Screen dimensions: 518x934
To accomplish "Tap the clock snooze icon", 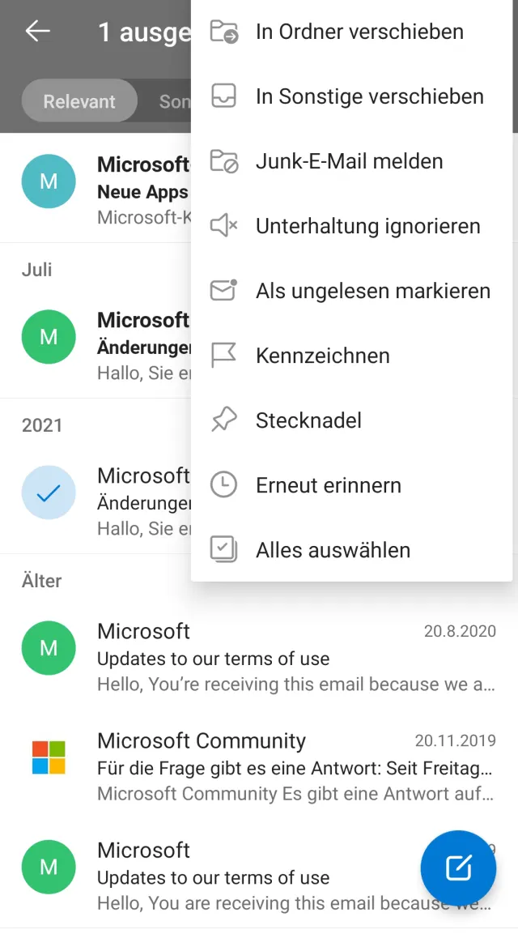I will tap(223, 485).
